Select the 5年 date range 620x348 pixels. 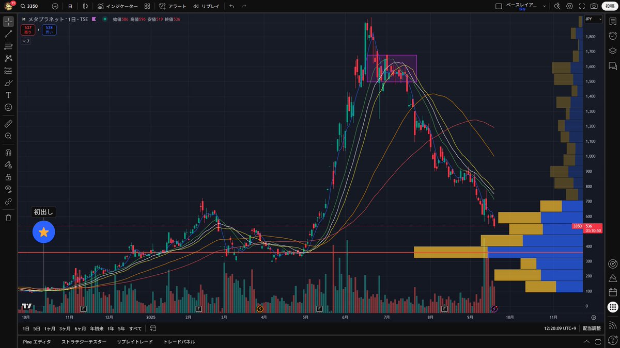click(121, 328)
